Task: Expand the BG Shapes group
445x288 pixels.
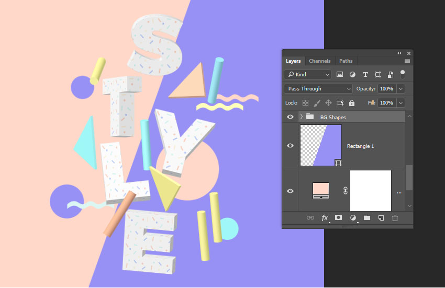Action: coord(302,117)
